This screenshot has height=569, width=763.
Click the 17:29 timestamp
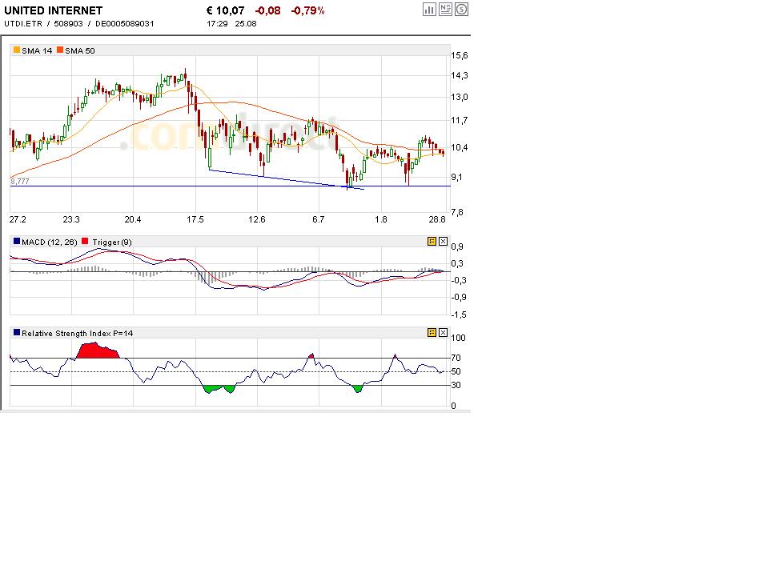217,23
